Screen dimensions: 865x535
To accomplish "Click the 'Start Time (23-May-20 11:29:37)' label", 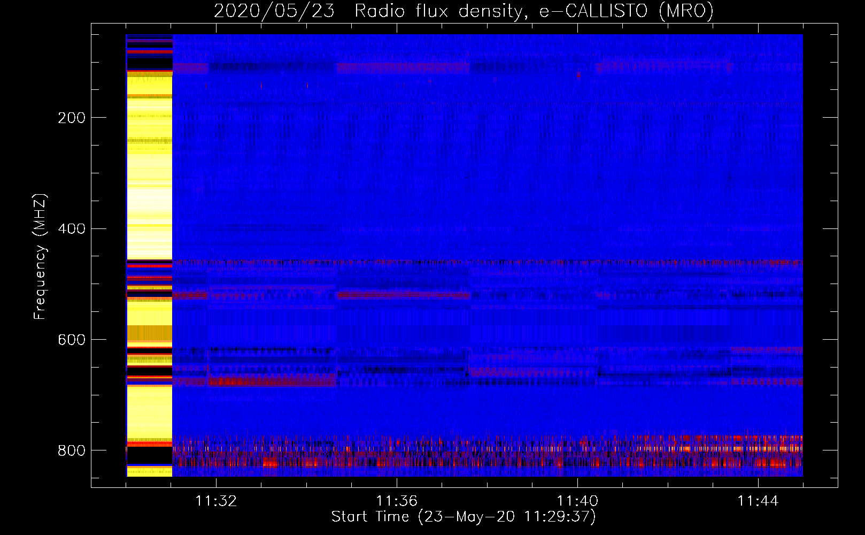I will (x=464, y=517).
